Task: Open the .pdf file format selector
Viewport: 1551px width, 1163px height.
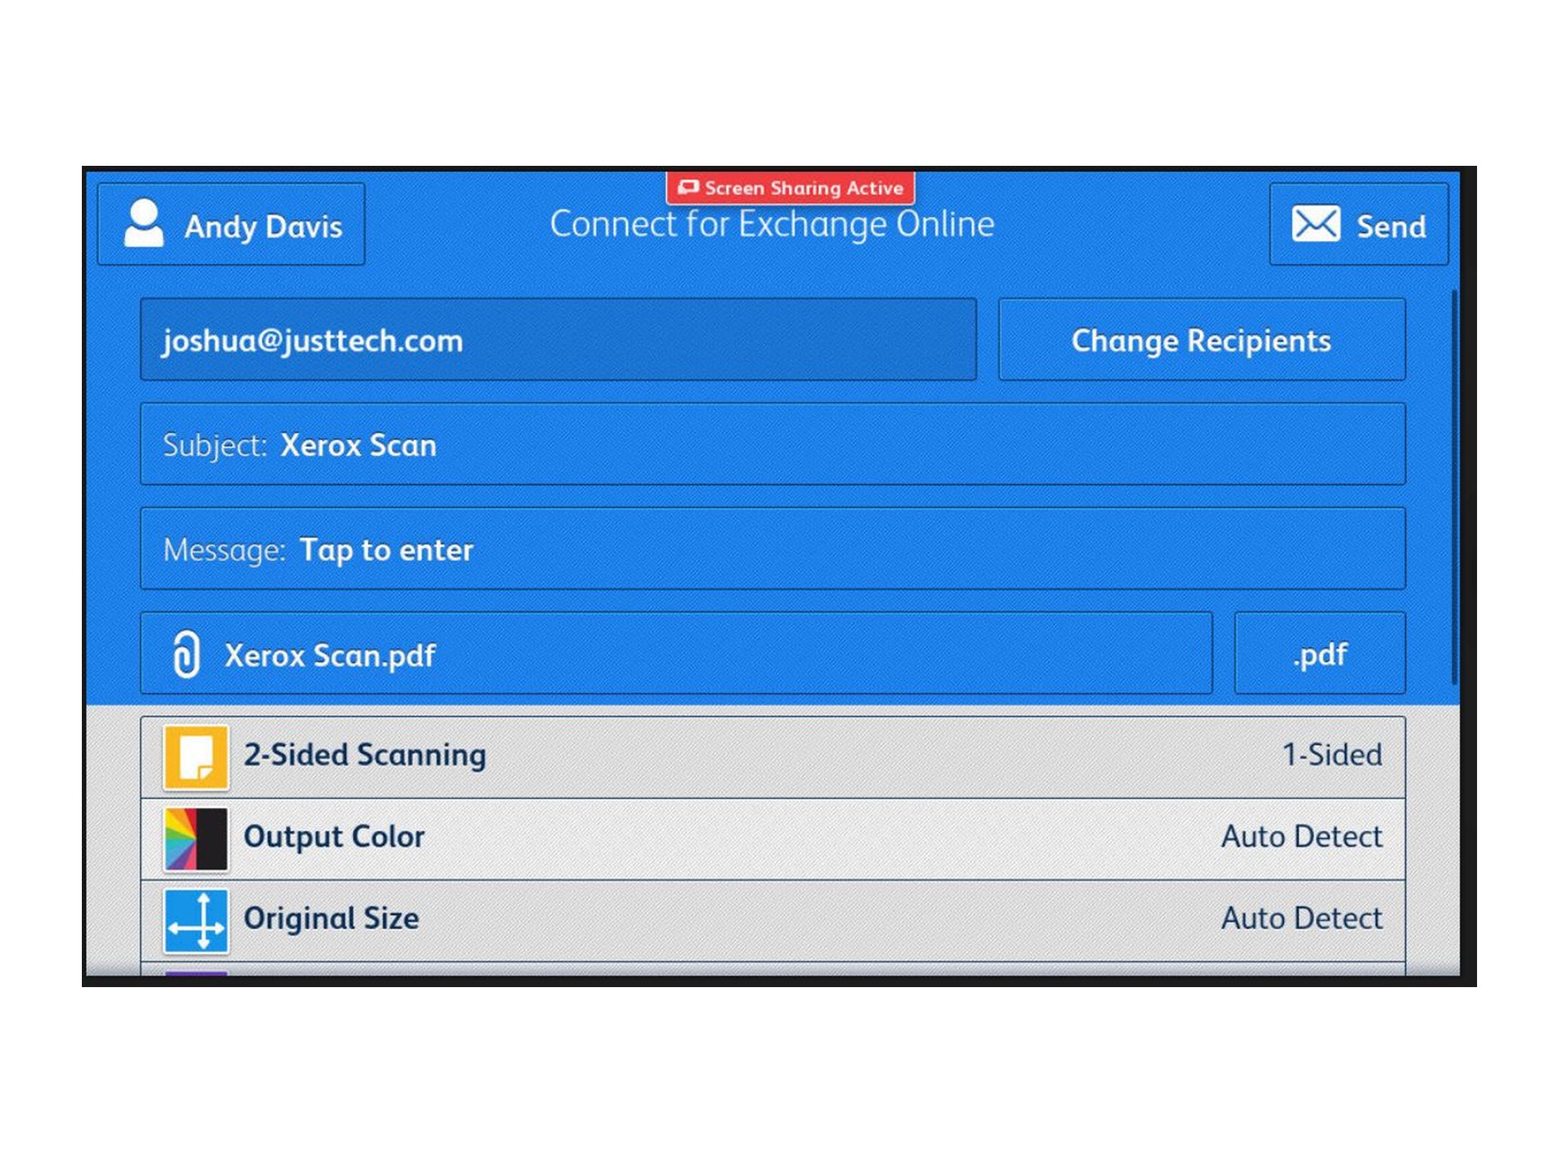Action: (1319, 653)
